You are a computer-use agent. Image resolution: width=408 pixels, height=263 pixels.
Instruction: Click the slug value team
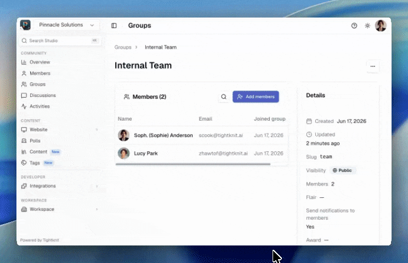tap(326, 157)
